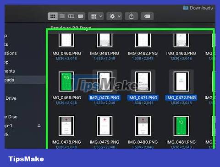Open the Remote Disc sidebar item
Screen dimensions: 220x167
tap(11, 117)
